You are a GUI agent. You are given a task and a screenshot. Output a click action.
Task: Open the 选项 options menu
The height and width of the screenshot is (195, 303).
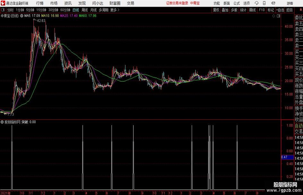[x=246, y=3]
